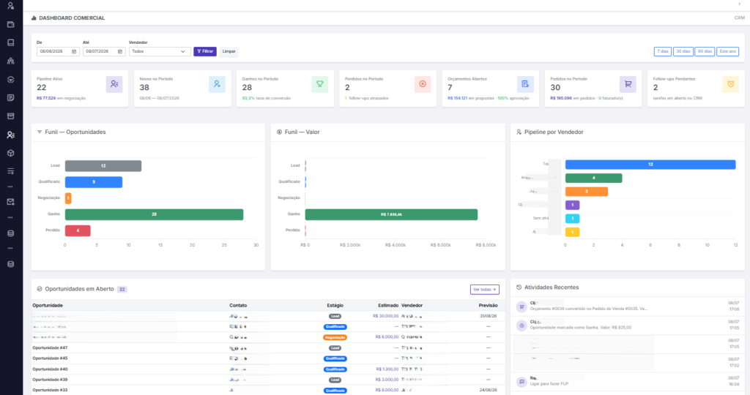This screenshot has width=750, height=395.
Task: Click the history icon beside Atividades Recentes
Action: pos(519,287)
